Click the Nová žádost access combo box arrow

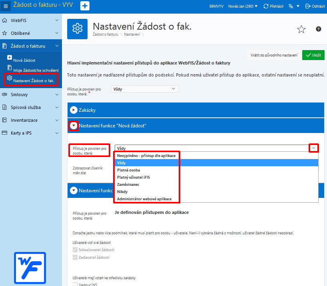pyautogui.click(x=313, y=148)
